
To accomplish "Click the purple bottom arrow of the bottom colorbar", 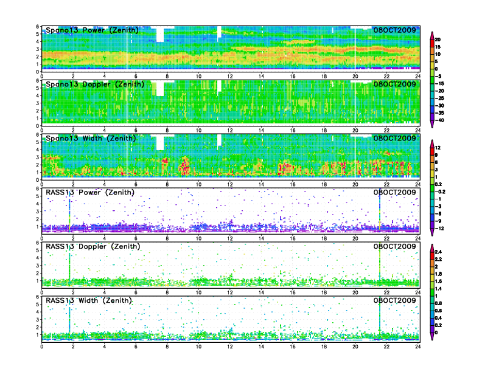I will tap(432, 336).
